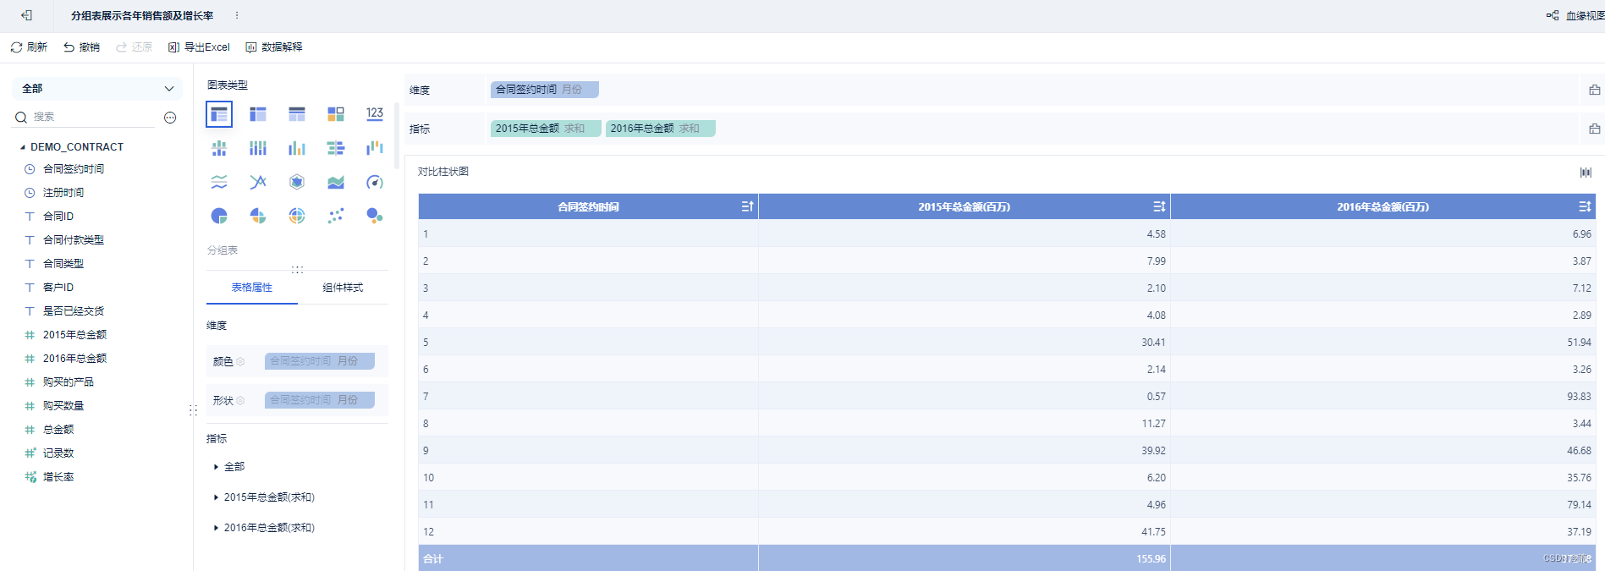Select the 合同类型 field
Screen dimensions: 1605x571
tap(63, 264)
